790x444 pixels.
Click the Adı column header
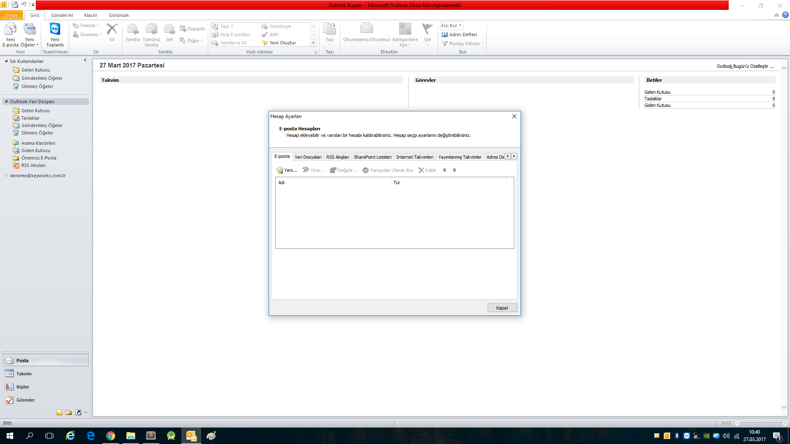(333, 183)
